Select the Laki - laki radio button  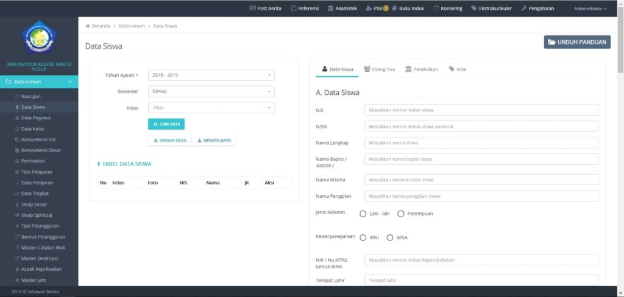[363, 214]
